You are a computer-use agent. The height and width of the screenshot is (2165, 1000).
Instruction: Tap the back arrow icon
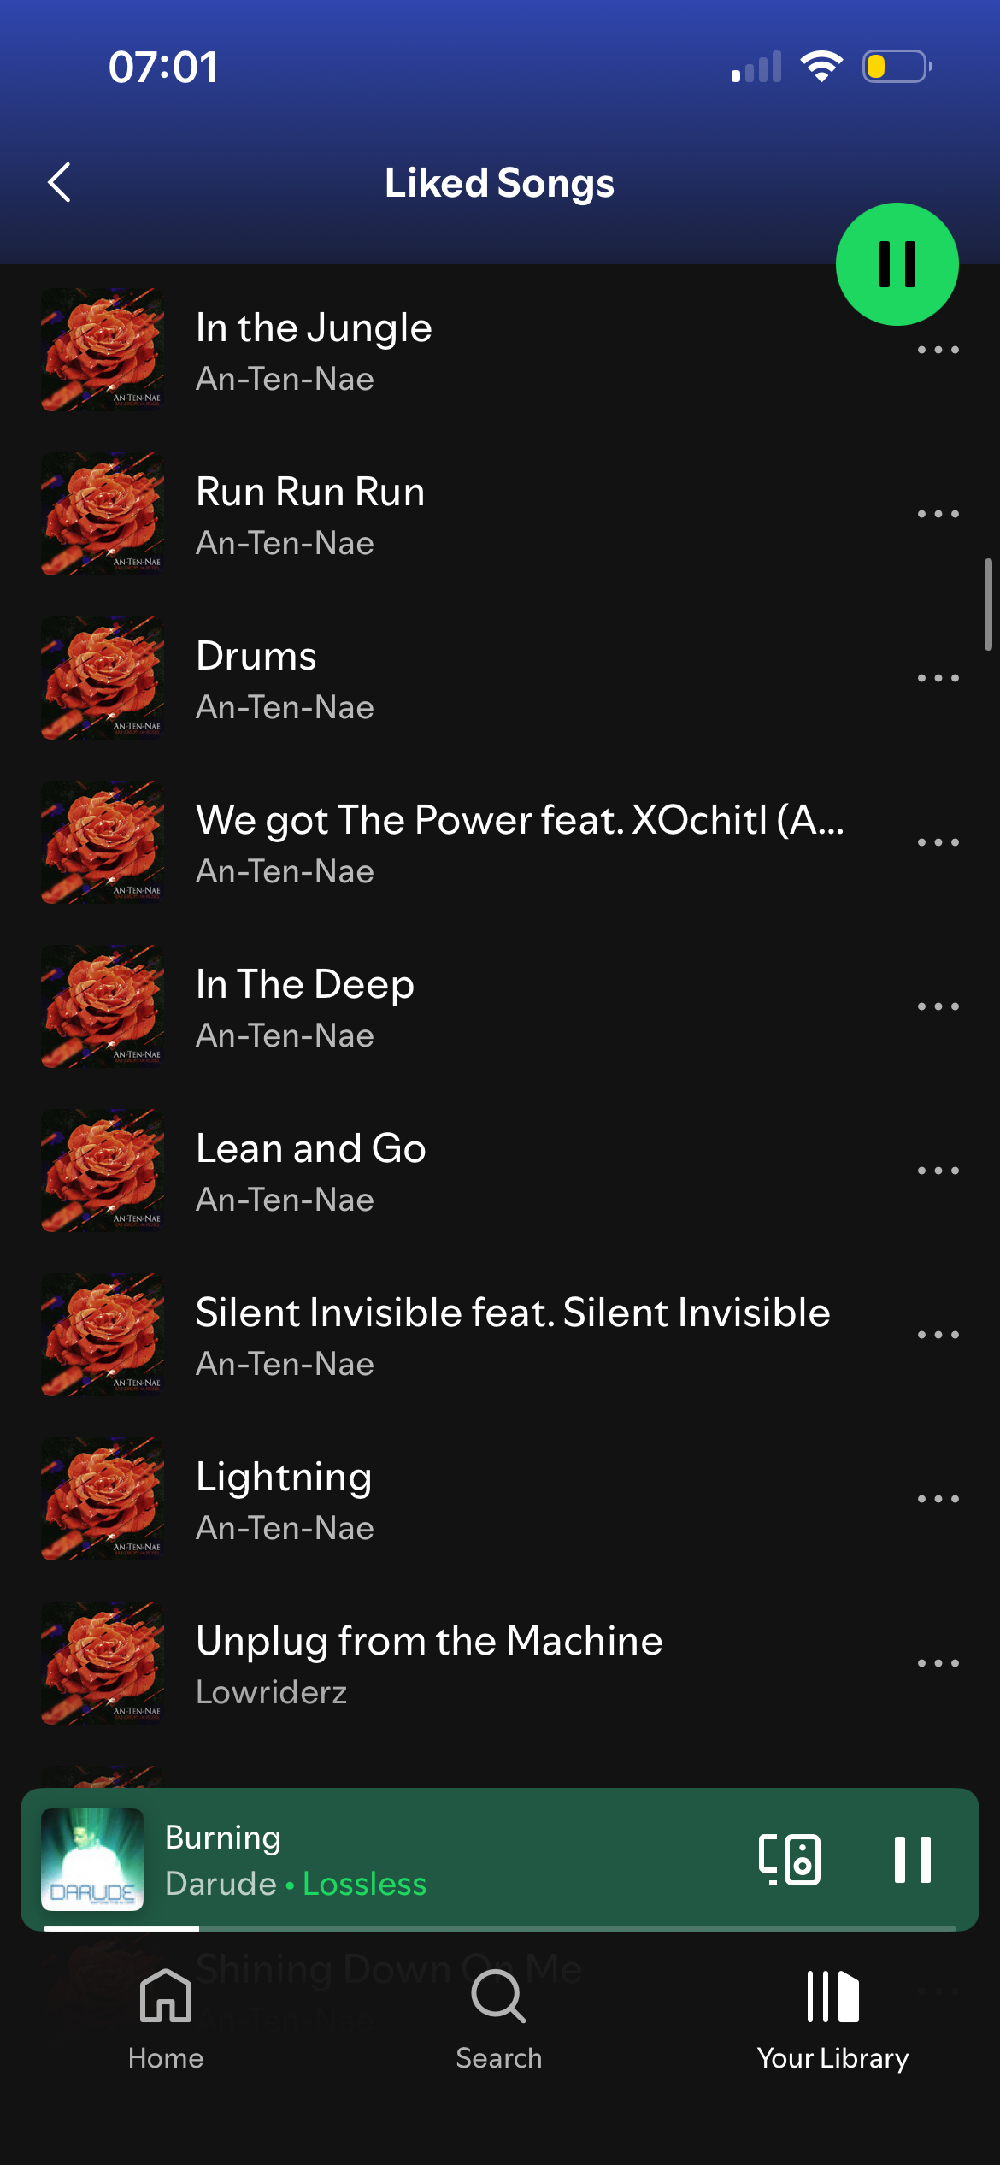pyautogui.click(x=59, y=182)
